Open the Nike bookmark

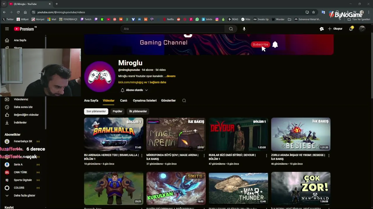pyautogui.click(x=246, y=19)
